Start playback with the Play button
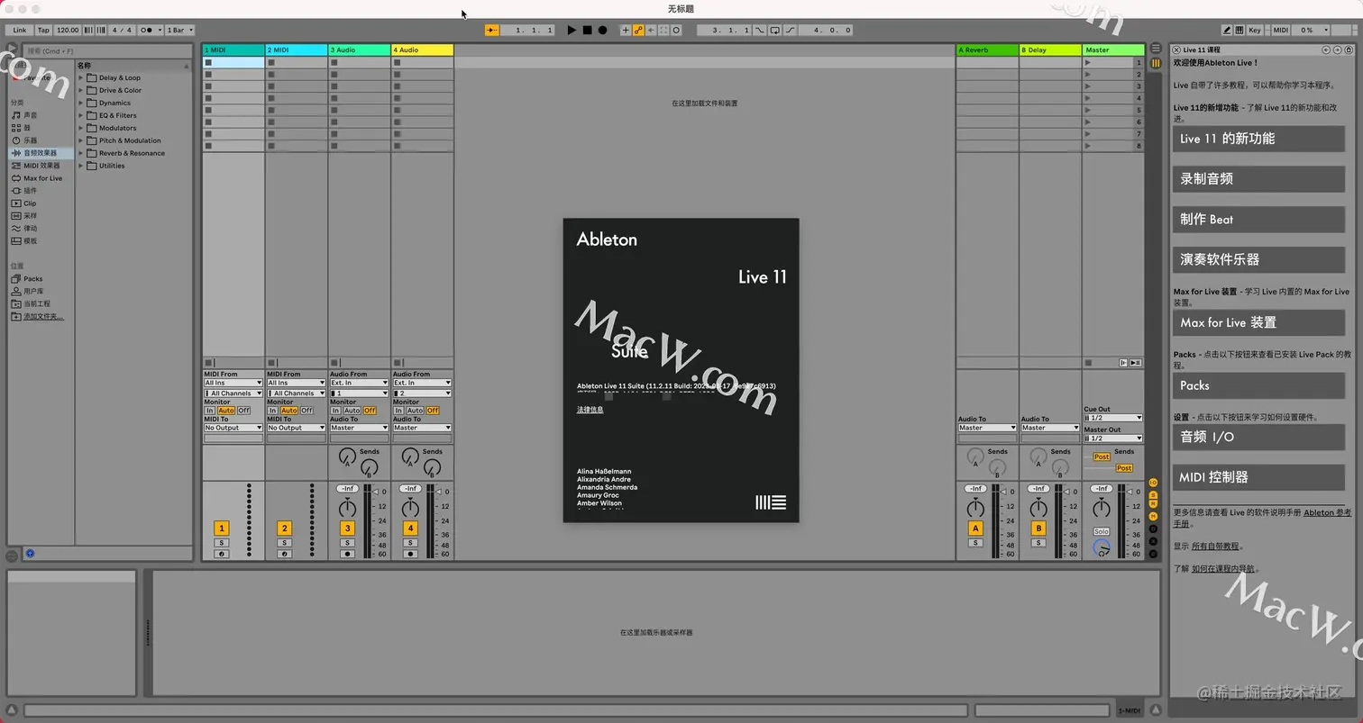This screenshot has width=1363, height=723. click(572, 30)
